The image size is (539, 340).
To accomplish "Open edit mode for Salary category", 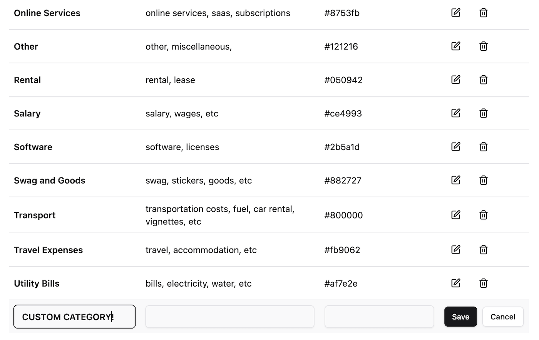I will click(456, 113).
